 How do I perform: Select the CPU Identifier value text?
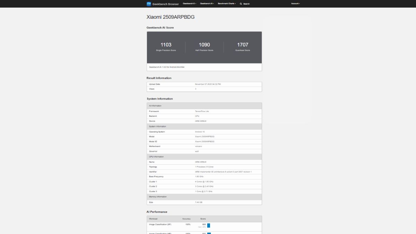[x=223, y=172]
